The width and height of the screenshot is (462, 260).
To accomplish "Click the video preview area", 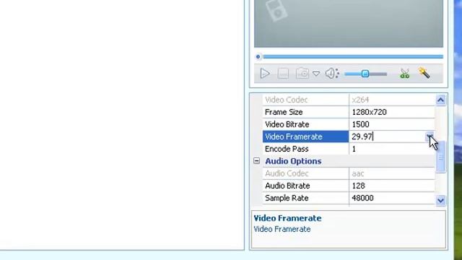I will [x=349, y=24].
